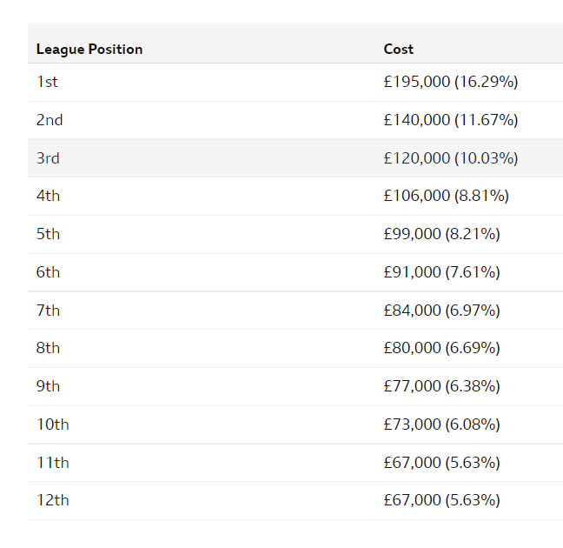This screenshot has height=548, width=563.
Task: Select the £99,000 (8.21%) cost cell
Action: point(441,234)
